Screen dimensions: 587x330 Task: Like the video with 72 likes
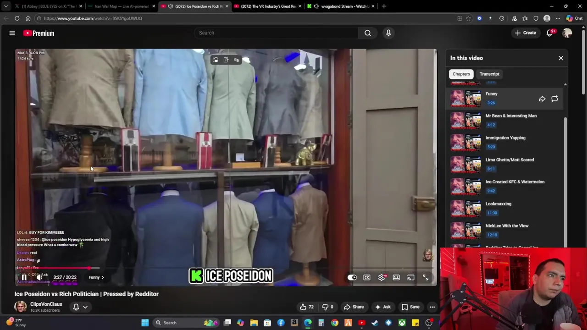(x=306, y=307)
